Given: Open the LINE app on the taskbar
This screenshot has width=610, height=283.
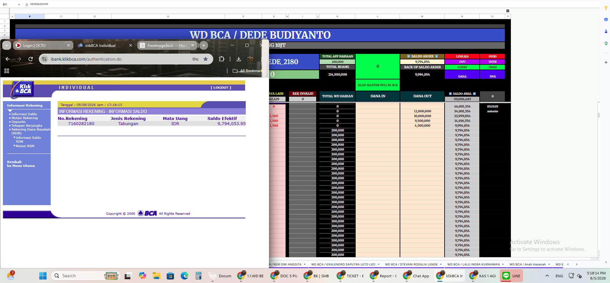Looking at the screenshot, I should pos(512,276).
